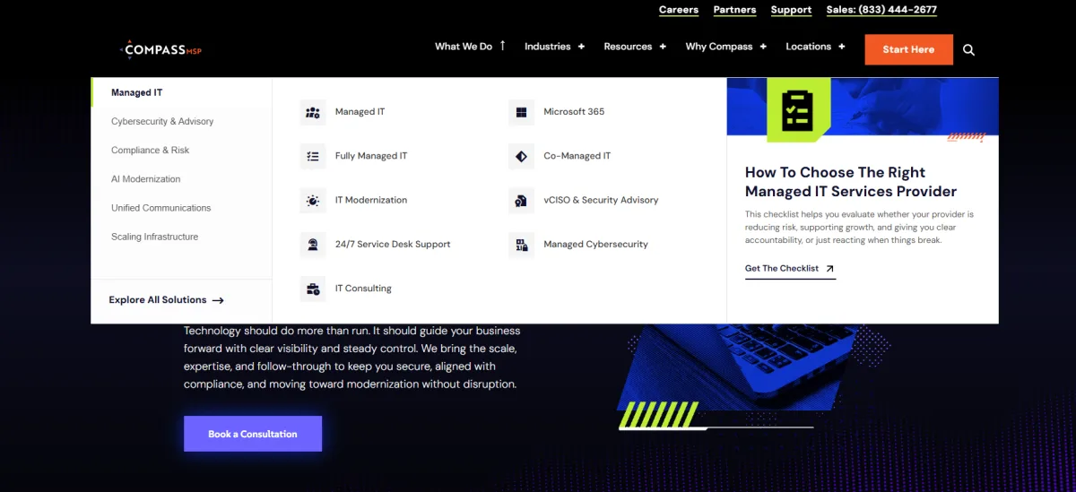Click the Start Here button
The width and height of the screenshot is (1076, 492).
click(x=908, y=49)
